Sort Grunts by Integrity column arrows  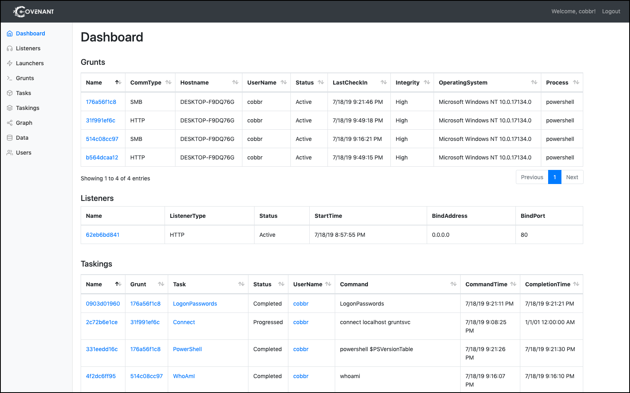tap(427, 82)
